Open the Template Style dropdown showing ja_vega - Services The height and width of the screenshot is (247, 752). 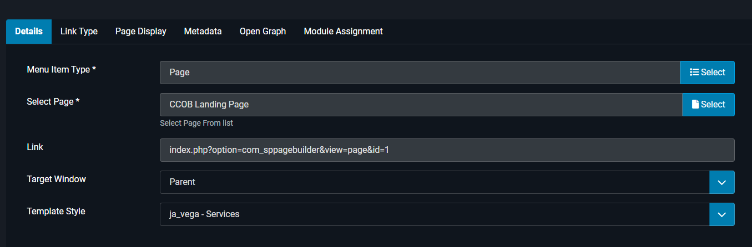434,214
